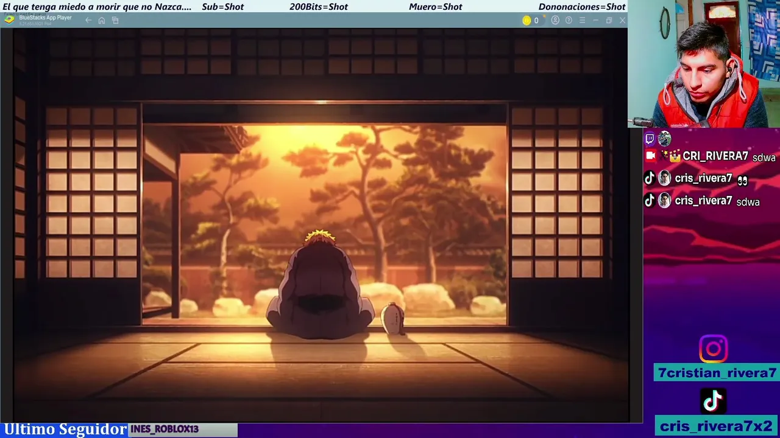Go back with BlueStacks back arrow

tap(88, 20)
